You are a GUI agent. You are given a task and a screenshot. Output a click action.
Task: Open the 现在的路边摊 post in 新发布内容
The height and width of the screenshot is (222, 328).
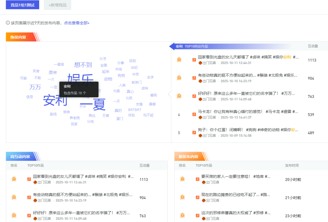click(236, 195)
